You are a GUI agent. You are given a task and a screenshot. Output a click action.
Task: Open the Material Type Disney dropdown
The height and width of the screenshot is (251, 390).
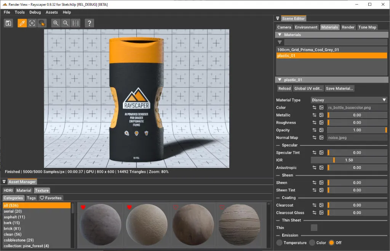pos(348,99)
